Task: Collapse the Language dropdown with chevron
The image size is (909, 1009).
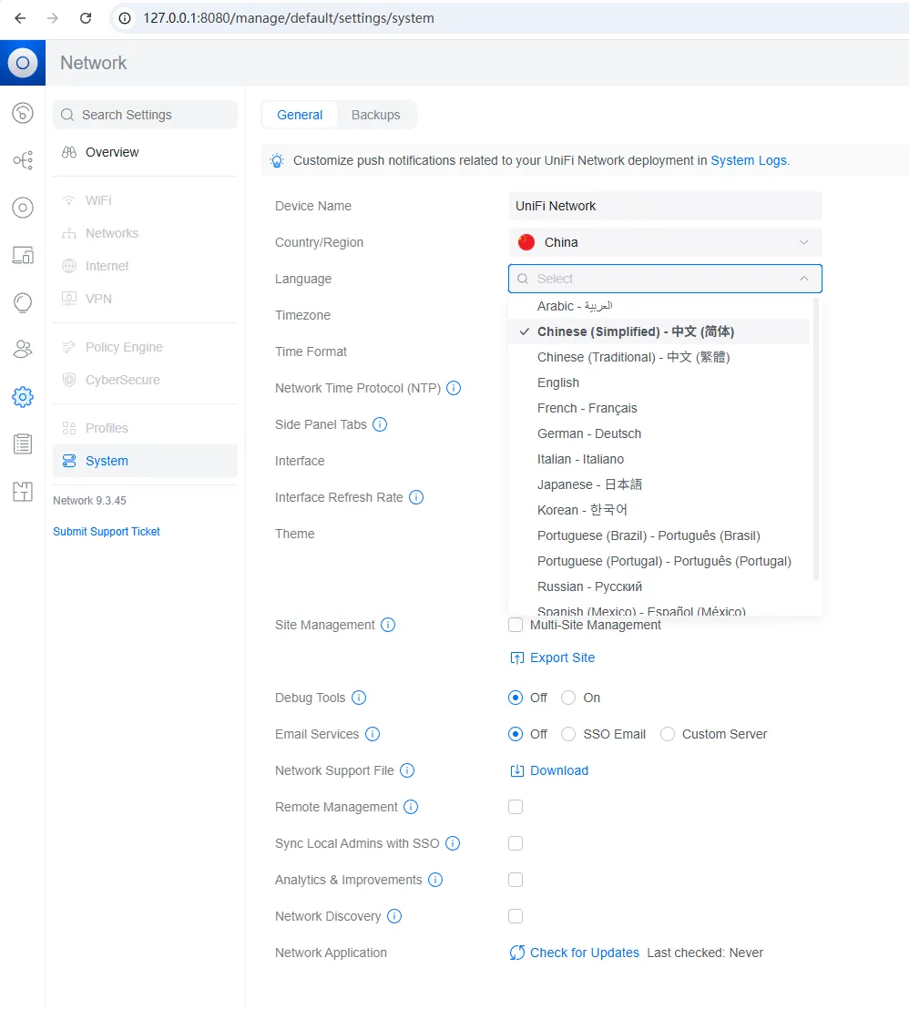Action: click(804, 279)
